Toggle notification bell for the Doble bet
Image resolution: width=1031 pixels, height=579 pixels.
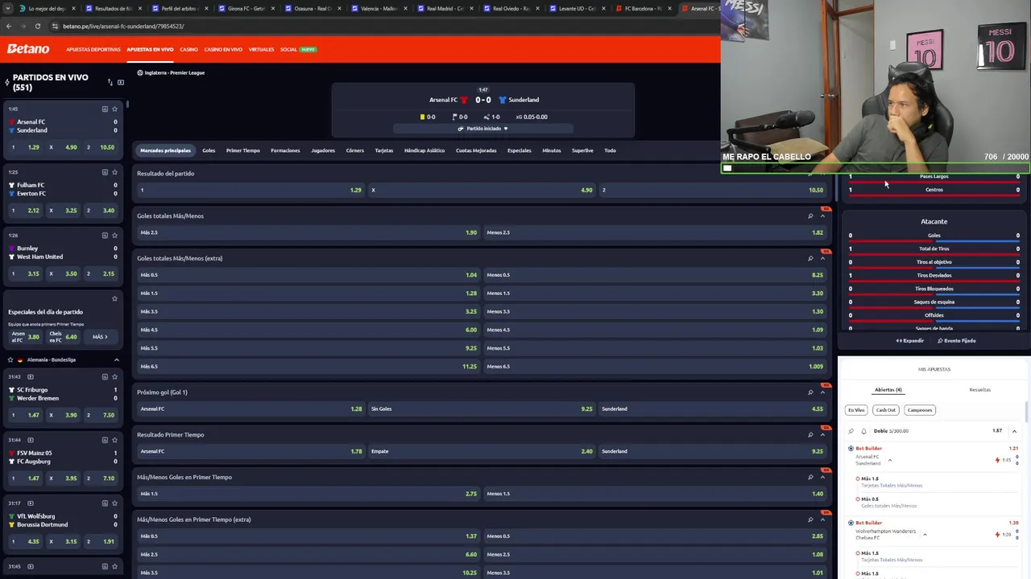(x=863, y=431)
